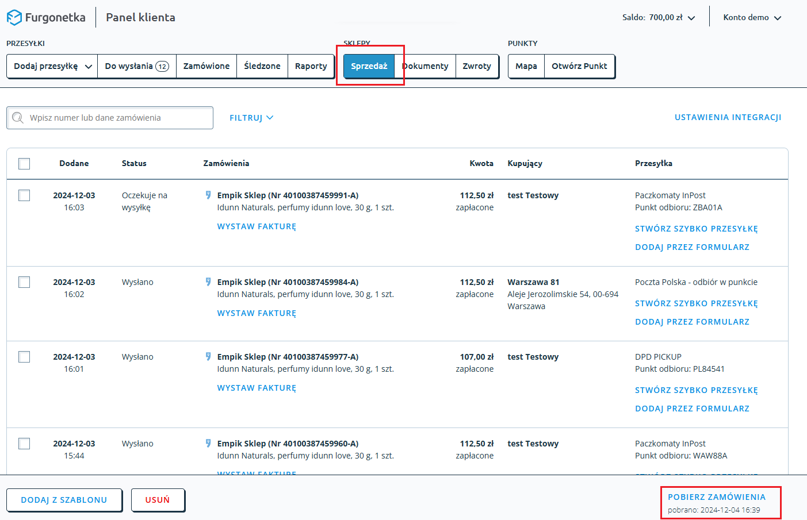
Task: Toggle the select-all orders checkbox
Action: coord(24,164)
